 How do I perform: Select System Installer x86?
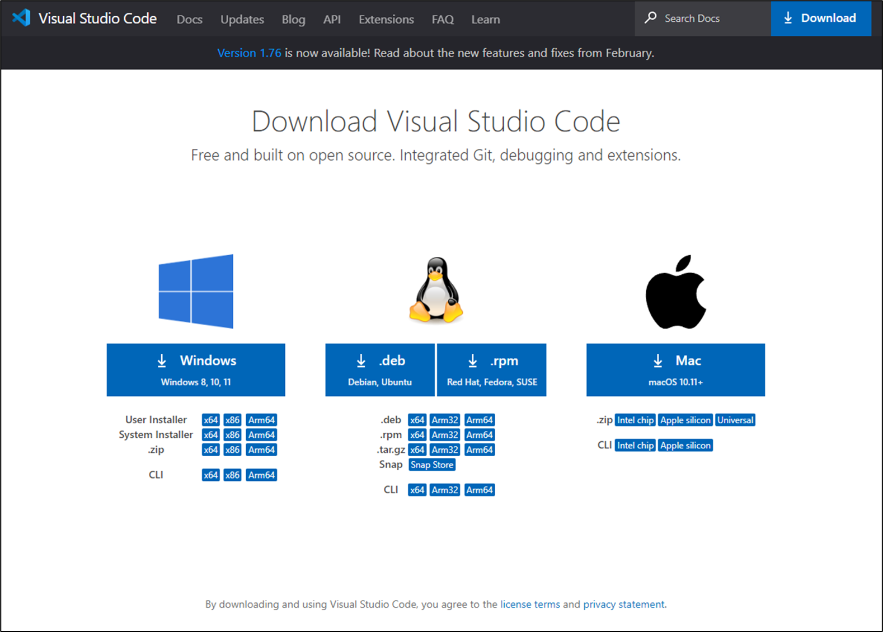pos(232,435)
